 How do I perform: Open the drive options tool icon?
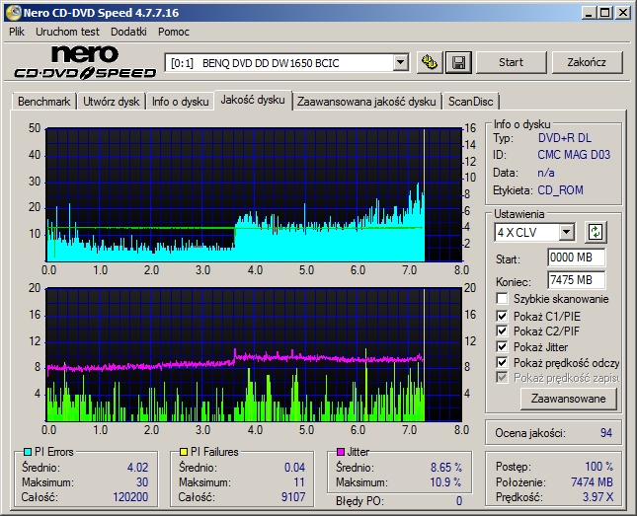430,62
